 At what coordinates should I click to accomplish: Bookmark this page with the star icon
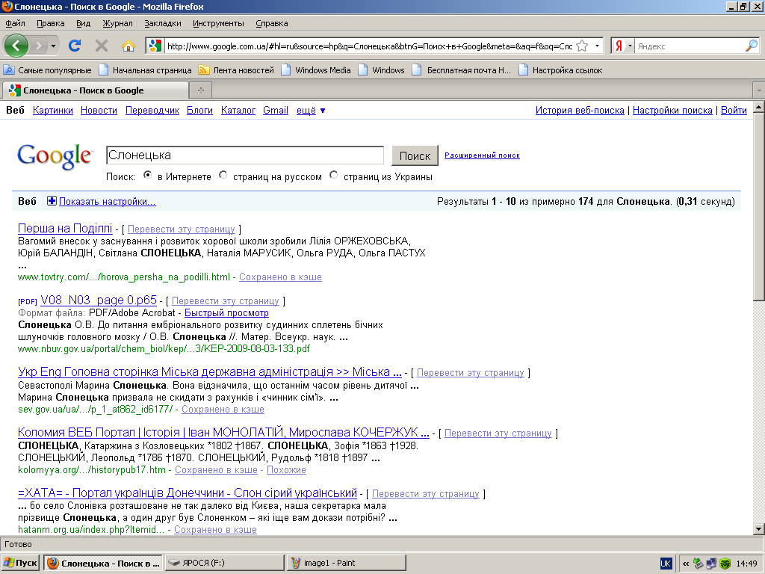coord(582,46)
